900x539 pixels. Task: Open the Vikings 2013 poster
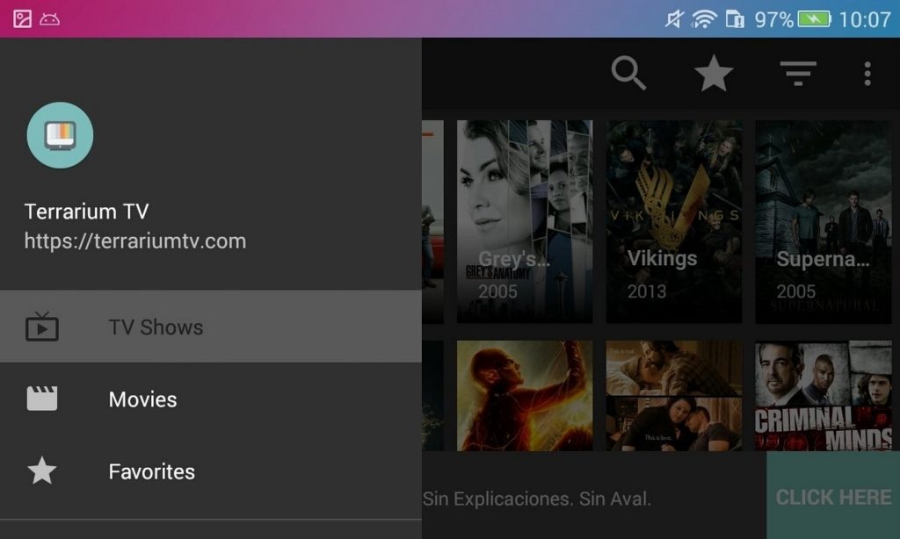click(674, 221)
